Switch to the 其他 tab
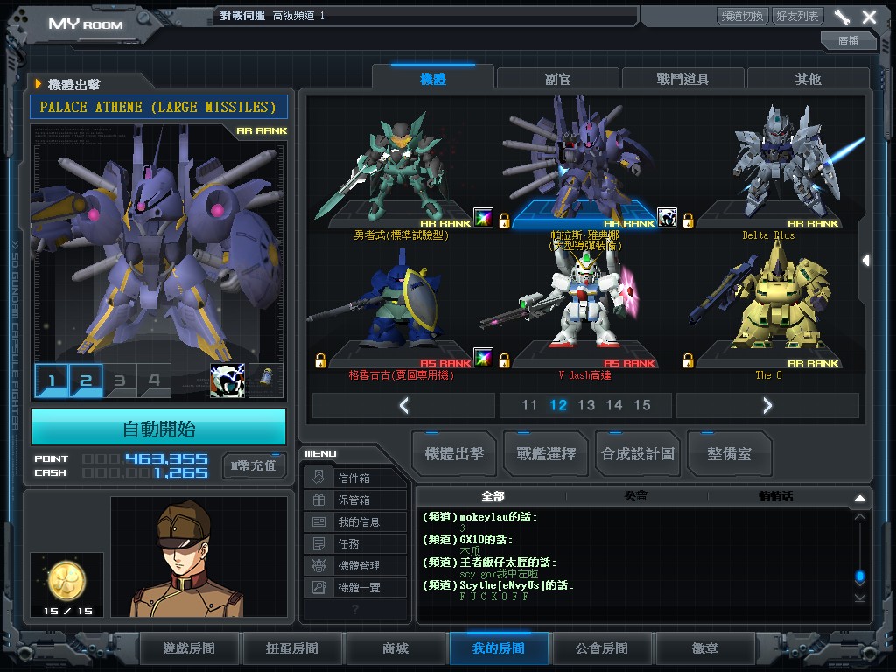The height and width of the screenshot is (672, 896). point(808,79)
